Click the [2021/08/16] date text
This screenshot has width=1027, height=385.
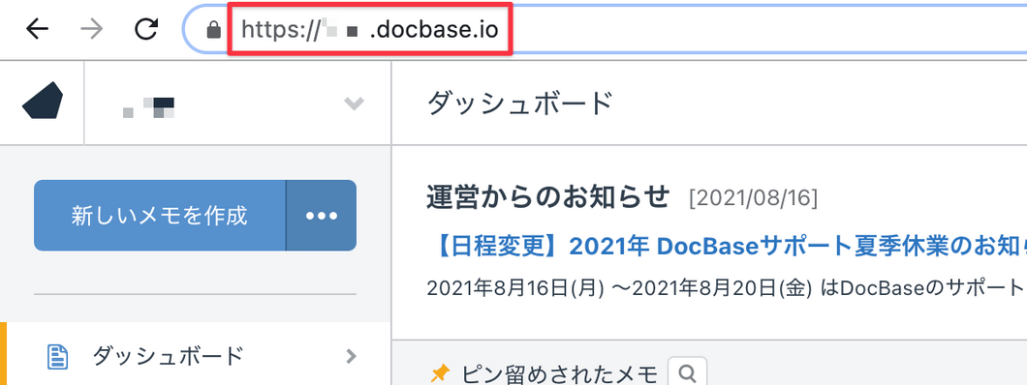pos(753,197)
